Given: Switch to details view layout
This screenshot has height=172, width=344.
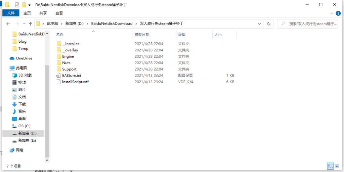Looking at the screenshot, I should (x=330, y=166).
